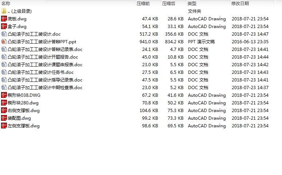The image size is (282, 175).
Task: Select file name 凸轮滚子加工工装设计.doc
Action: point(34,34)
